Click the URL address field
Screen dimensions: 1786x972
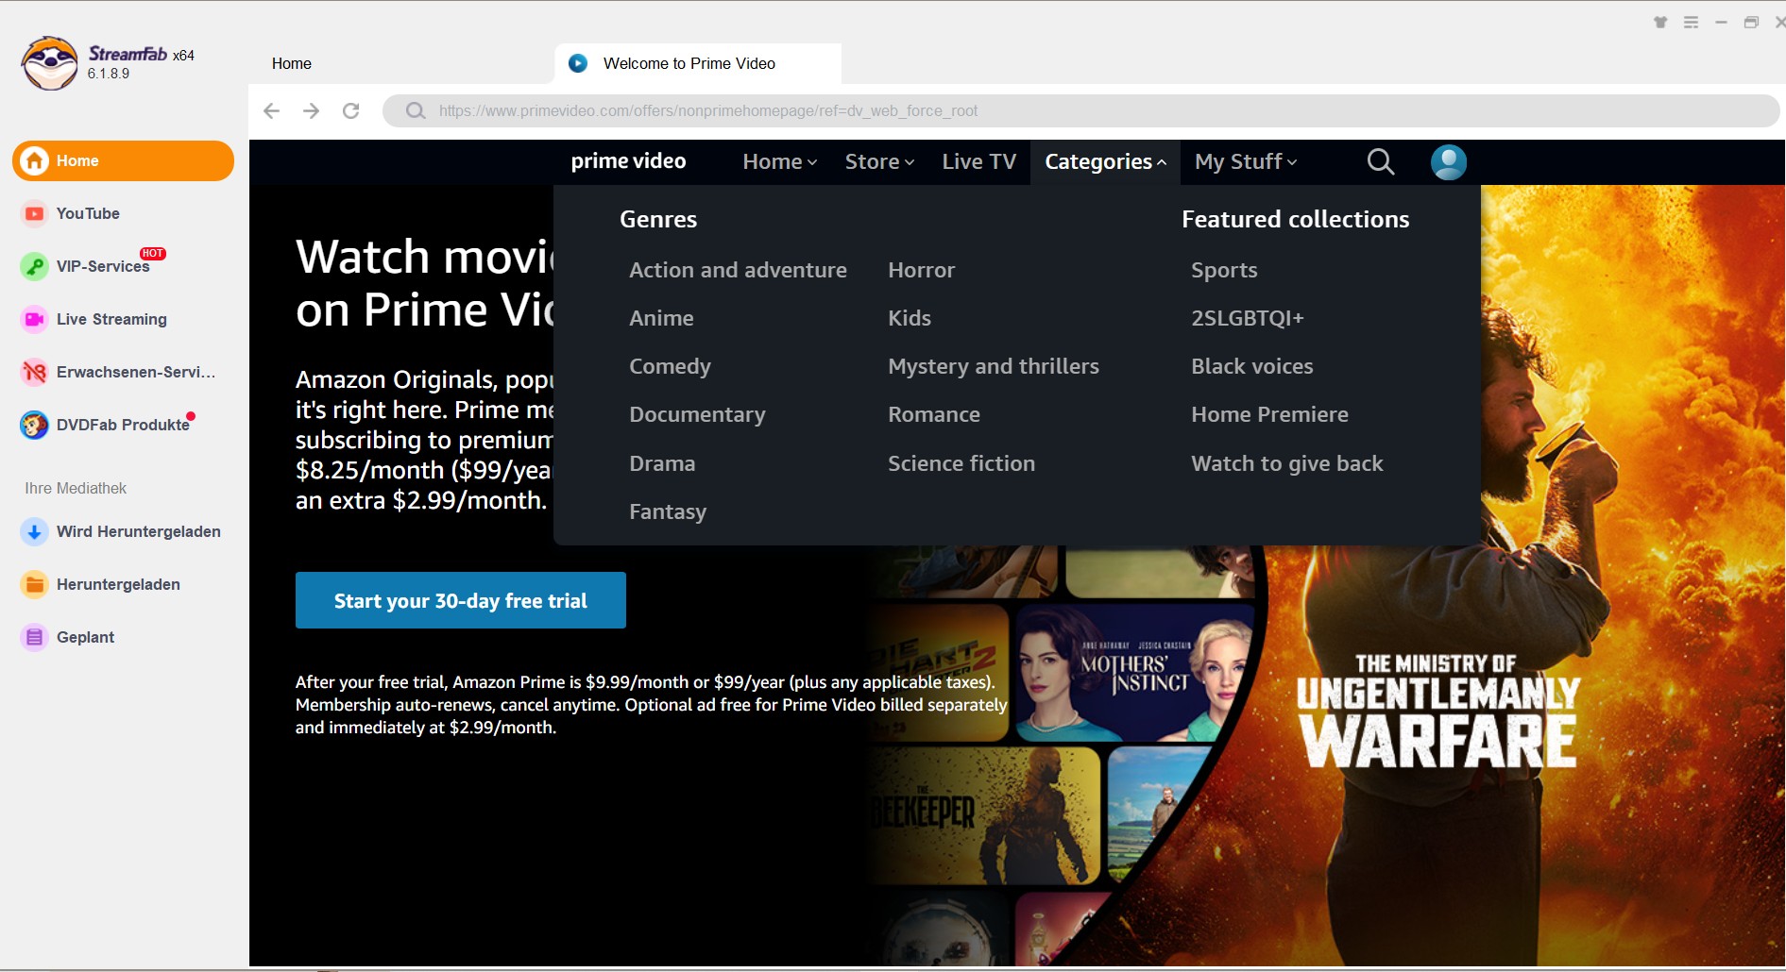click(1081, 110)
